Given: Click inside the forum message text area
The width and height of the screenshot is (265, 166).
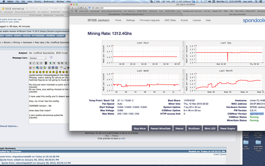Looking at the screenshot, I should point(49,99).
